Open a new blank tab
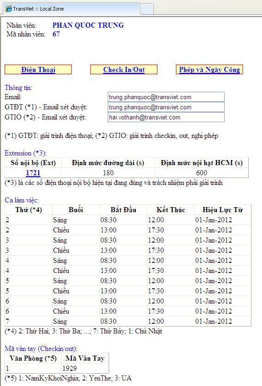 pyautogui.click(x=147, y=9)
